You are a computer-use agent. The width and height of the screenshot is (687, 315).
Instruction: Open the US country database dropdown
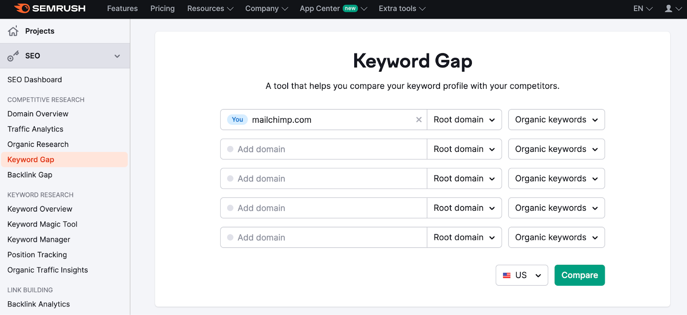(522, 275)
